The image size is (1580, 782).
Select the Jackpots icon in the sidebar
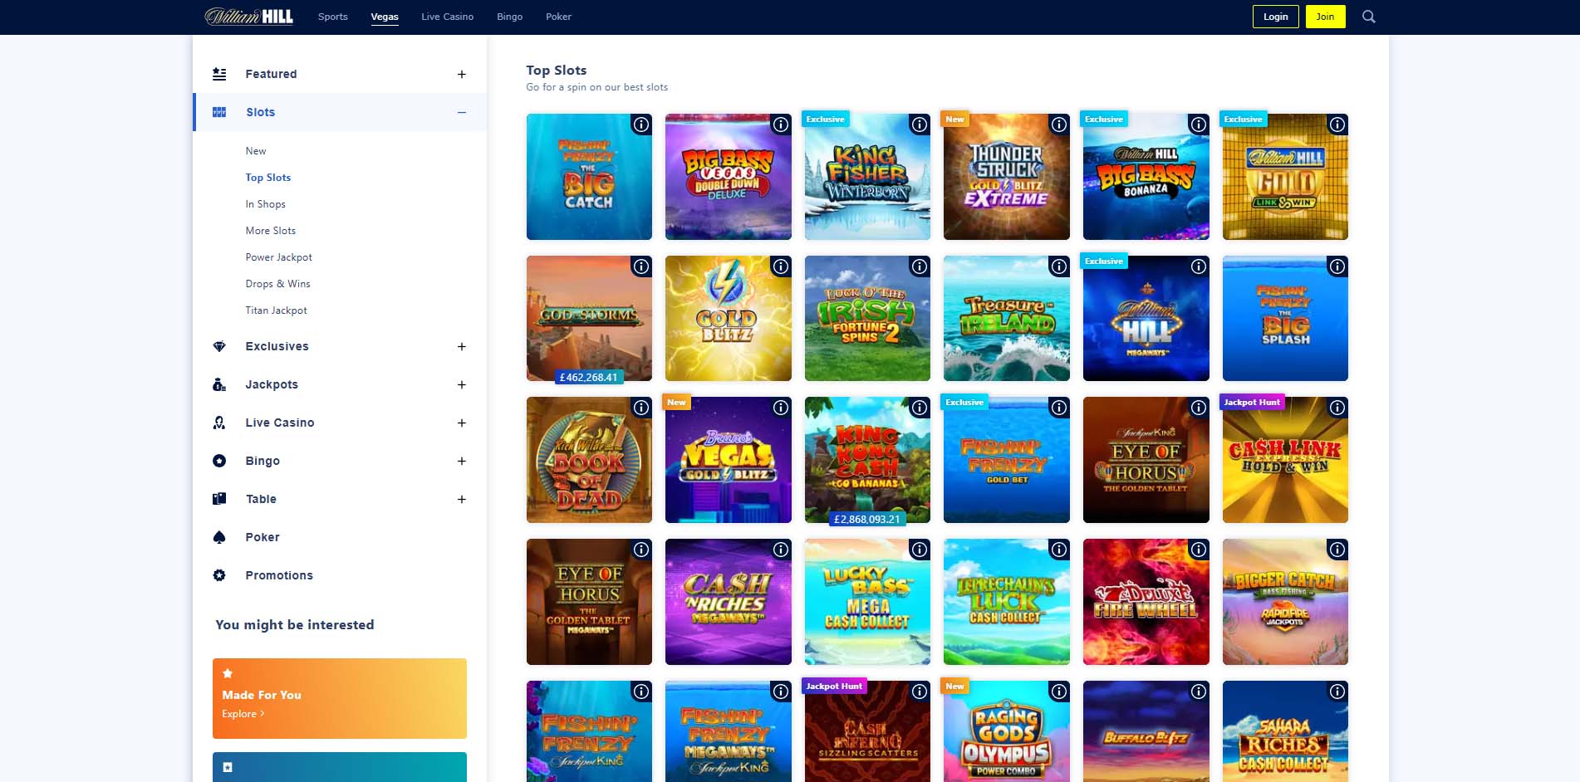click(x=219, y=384)
